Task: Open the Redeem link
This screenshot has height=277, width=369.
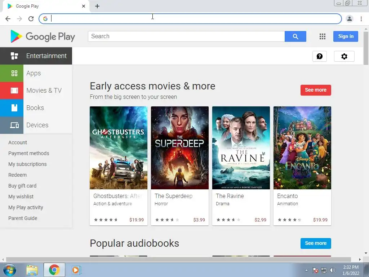Action: coord(17,175)
